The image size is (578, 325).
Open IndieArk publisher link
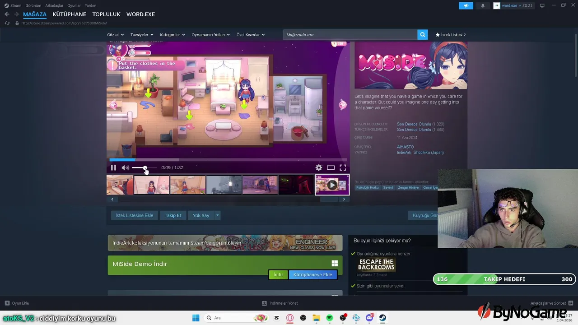pos(404,153)
